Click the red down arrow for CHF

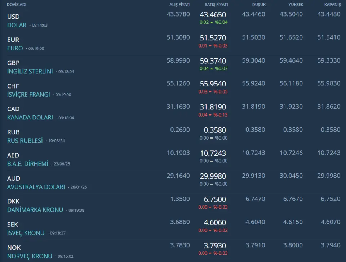(210, 92)
